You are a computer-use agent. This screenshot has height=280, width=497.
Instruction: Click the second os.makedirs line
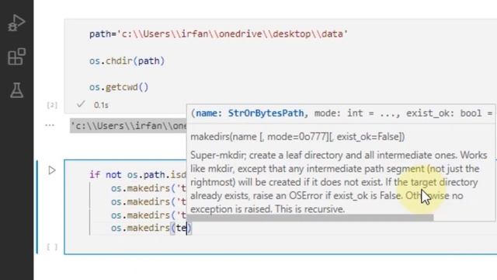click(148, 201)
